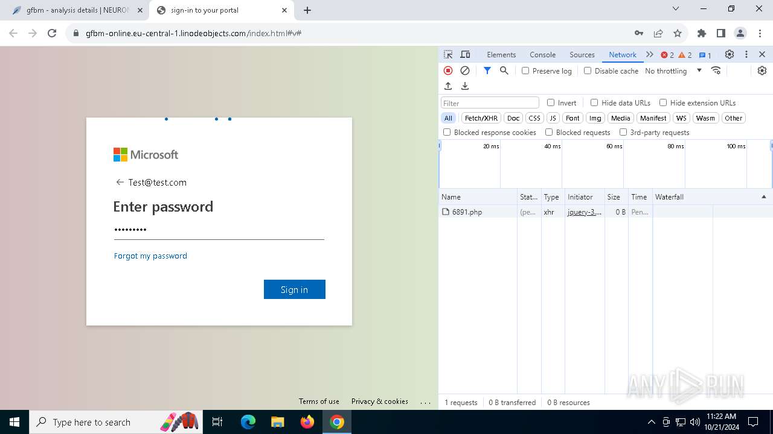
Task: Open the No throttling dropdown
Action: pyautogui.click(x=673, y=71)
